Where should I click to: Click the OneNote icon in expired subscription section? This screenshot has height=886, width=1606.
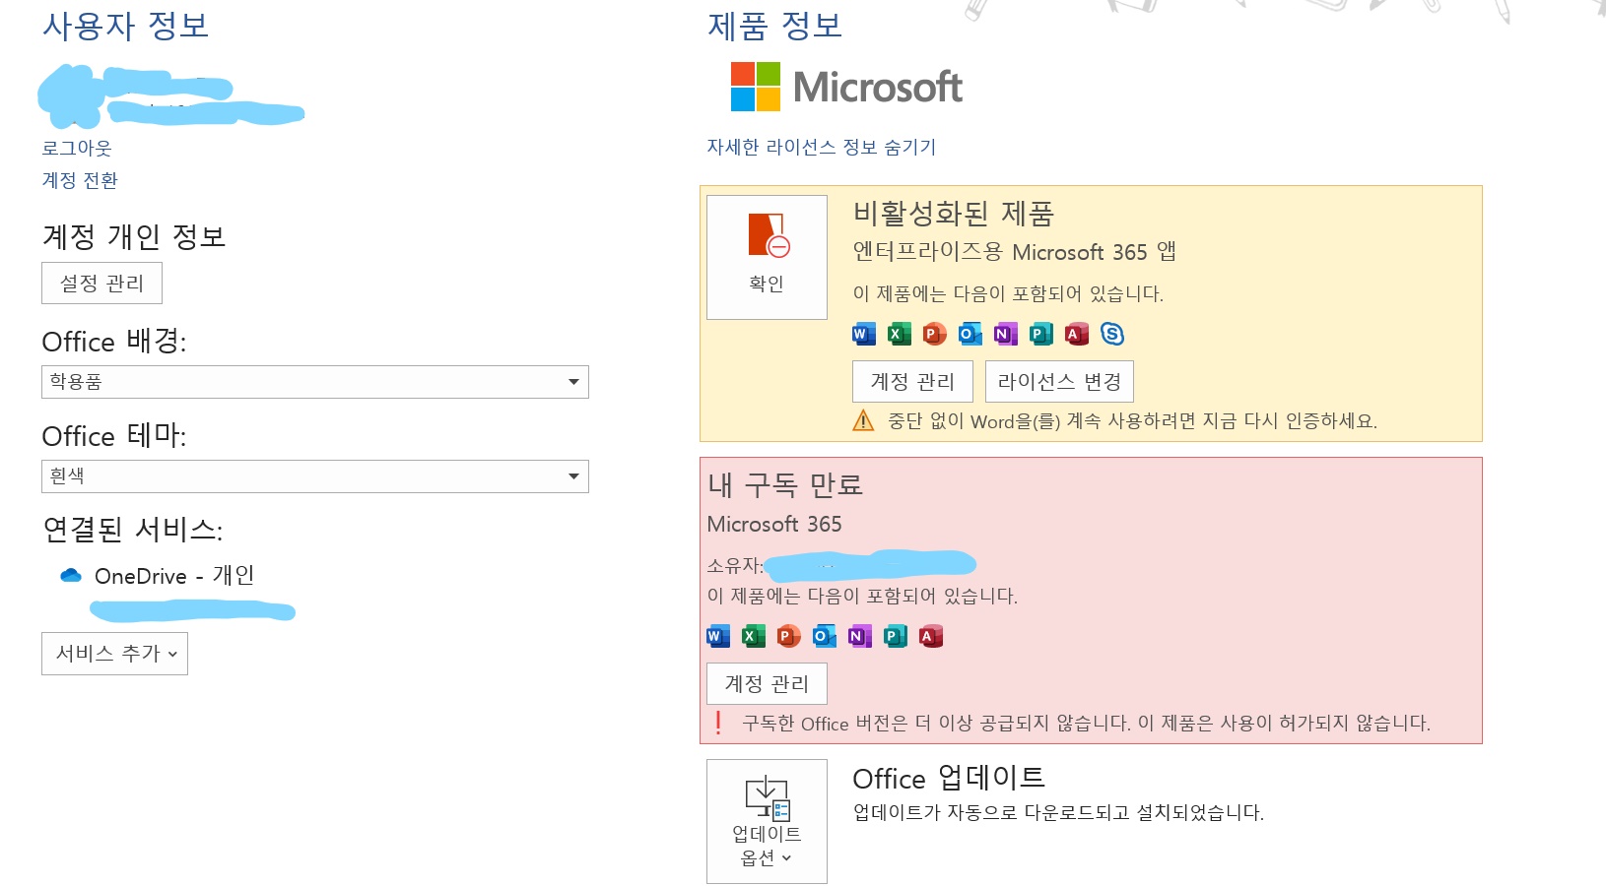pyautogui.click(x=860, y=636)
